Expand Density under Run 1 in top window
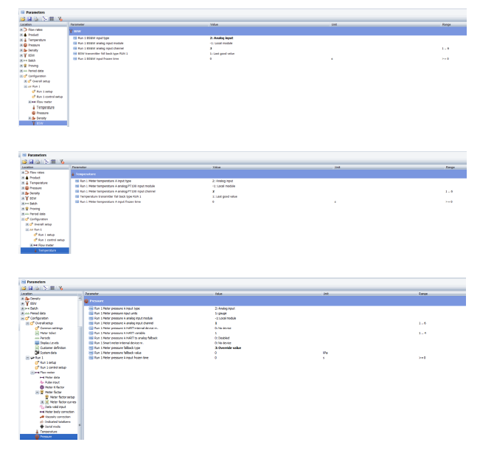Screen dimensions: 480x456 pos(30,118)
